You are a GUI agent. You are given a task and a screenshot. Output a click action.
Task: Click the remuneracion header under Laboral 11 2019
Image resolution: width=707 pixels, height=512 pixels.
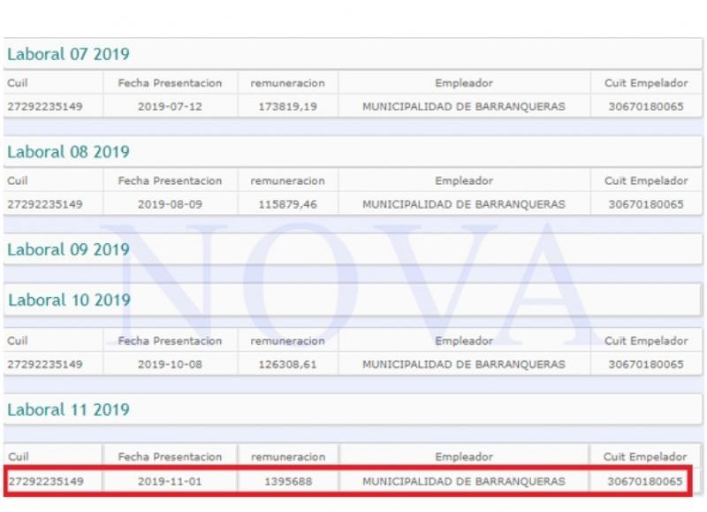click(x=288, y=457)
